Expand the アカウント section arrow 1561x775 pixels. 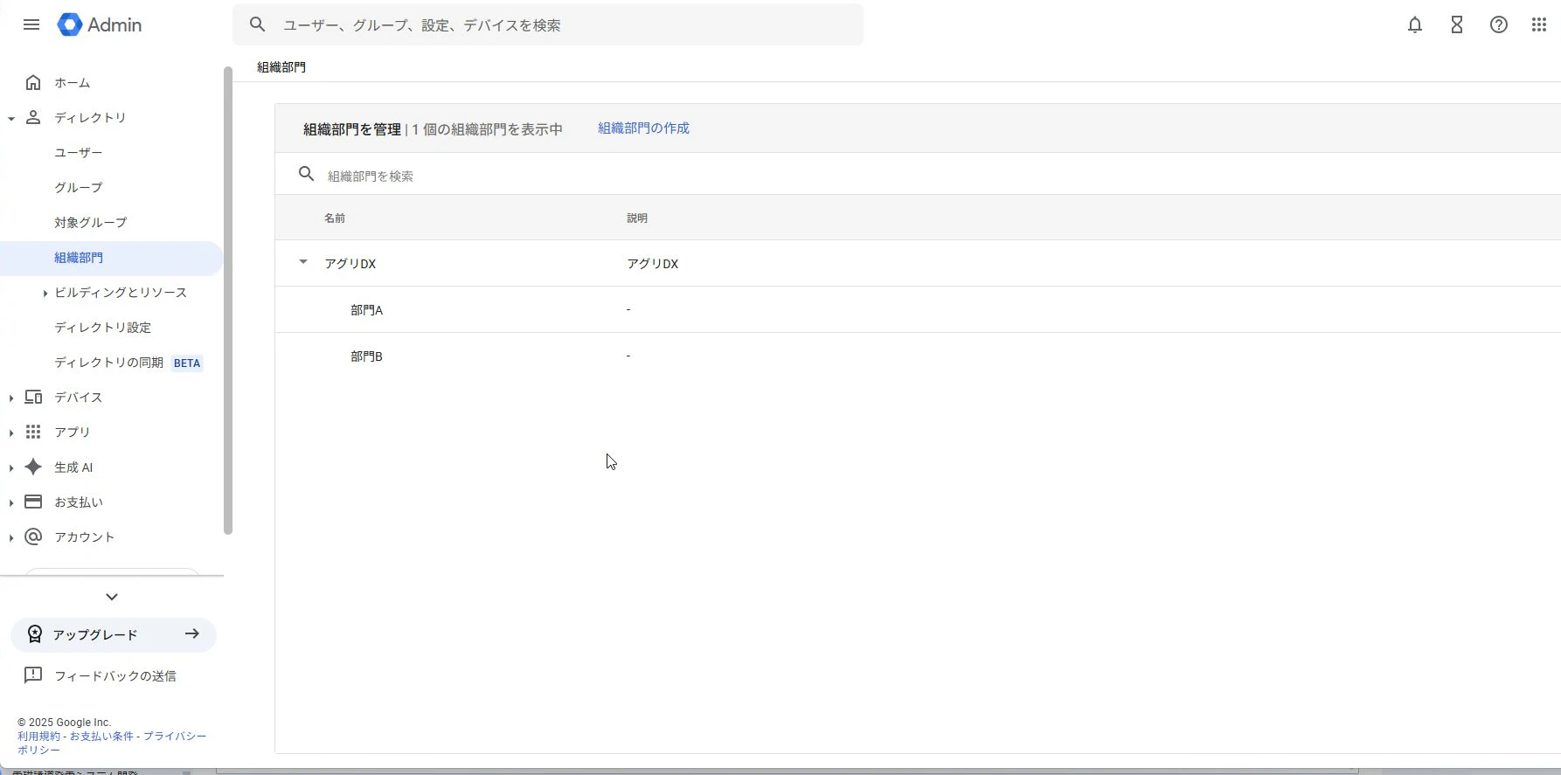pyautogui.click(x=11, y=537)
